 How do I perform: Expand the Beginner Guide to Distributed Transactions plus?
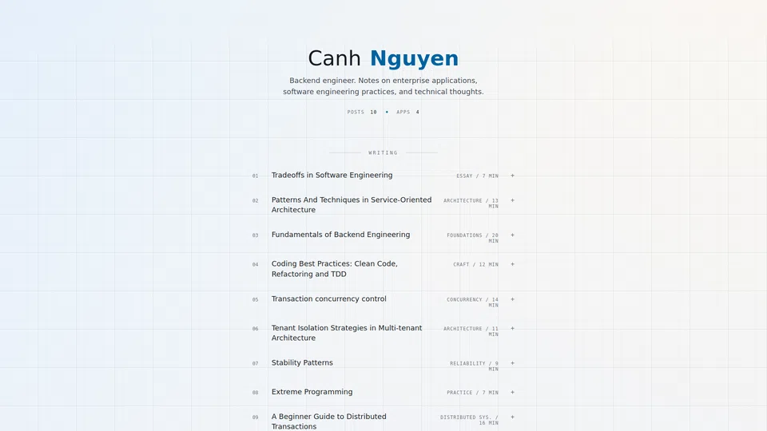tap(512, 417)
